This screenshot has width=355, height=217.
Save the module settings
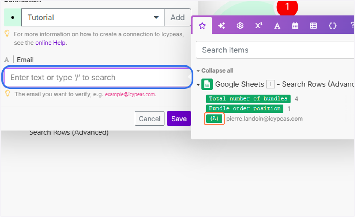[179, 119]
